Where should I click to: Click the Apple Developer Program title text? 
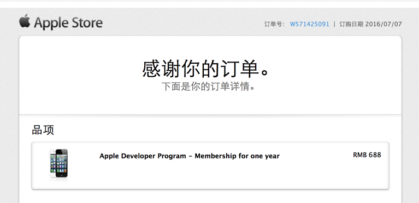pos(143,156)
